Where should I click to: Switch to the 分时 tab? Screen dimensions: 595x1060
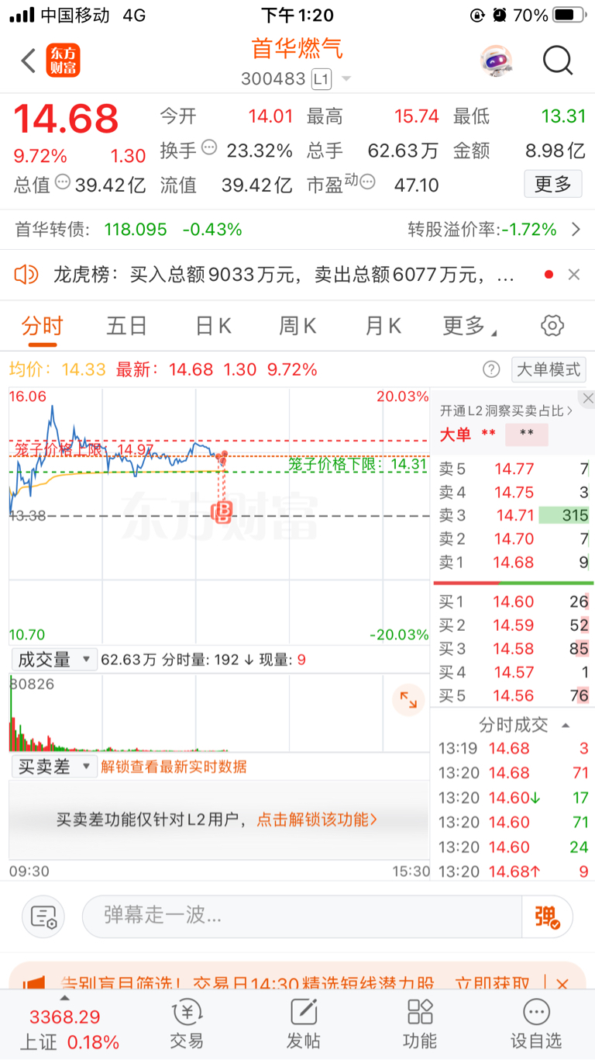coord(42,326)
